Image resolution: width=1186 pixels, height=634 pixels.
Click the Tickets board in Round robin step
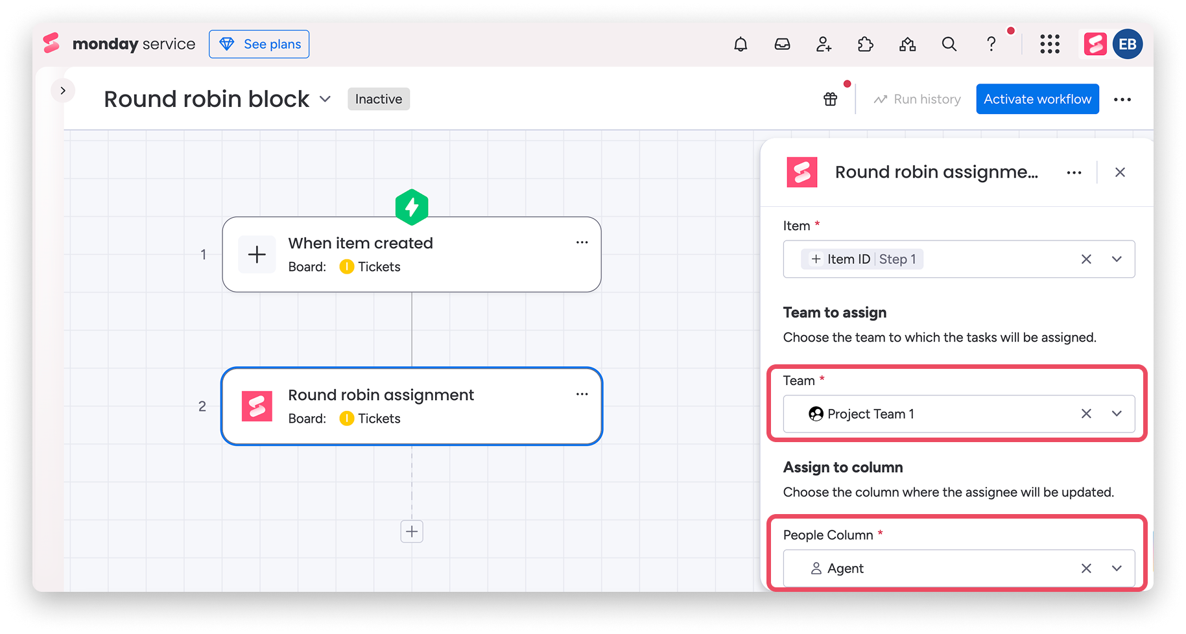point(370,419)
